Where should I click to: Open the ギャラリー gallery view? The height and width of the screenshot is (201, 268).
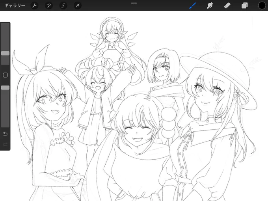[x=15, y=6]
